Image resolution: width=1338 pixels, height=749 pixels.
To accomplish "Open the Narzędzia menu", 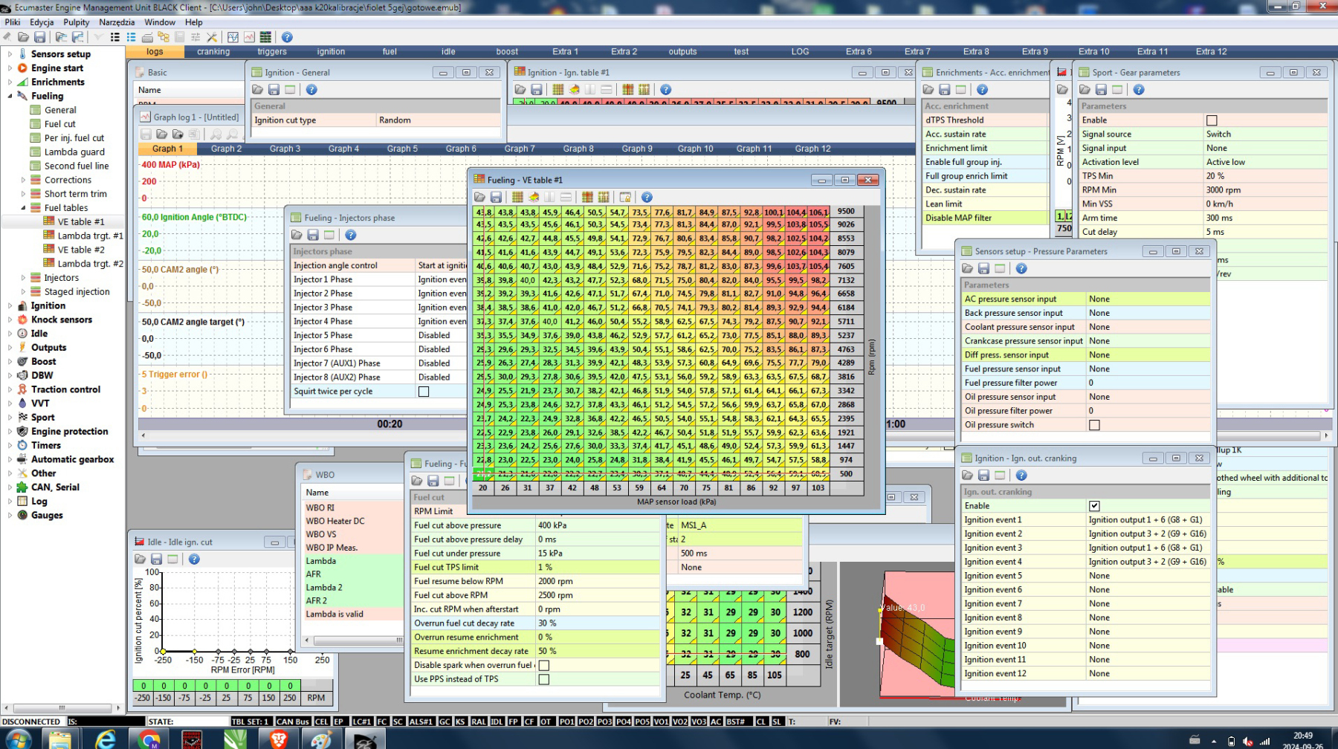I will pyautogui.click(x=117, y=22).
